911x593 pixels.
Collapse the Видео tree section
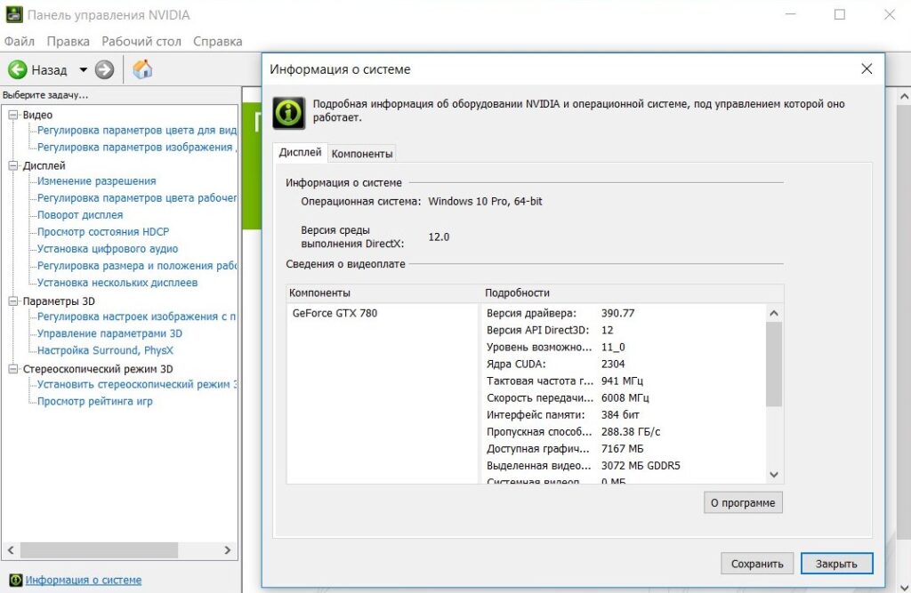[12, 115]
